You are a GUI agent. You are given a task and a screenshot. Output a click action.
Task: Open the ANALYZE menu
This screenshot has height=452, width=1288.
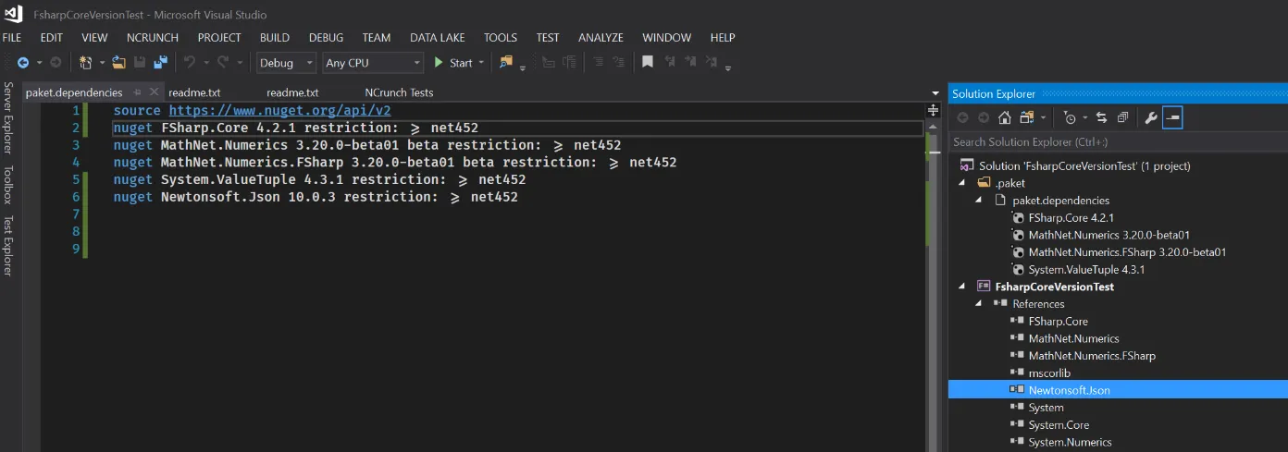pyautogui.click(x=601, y=38)
